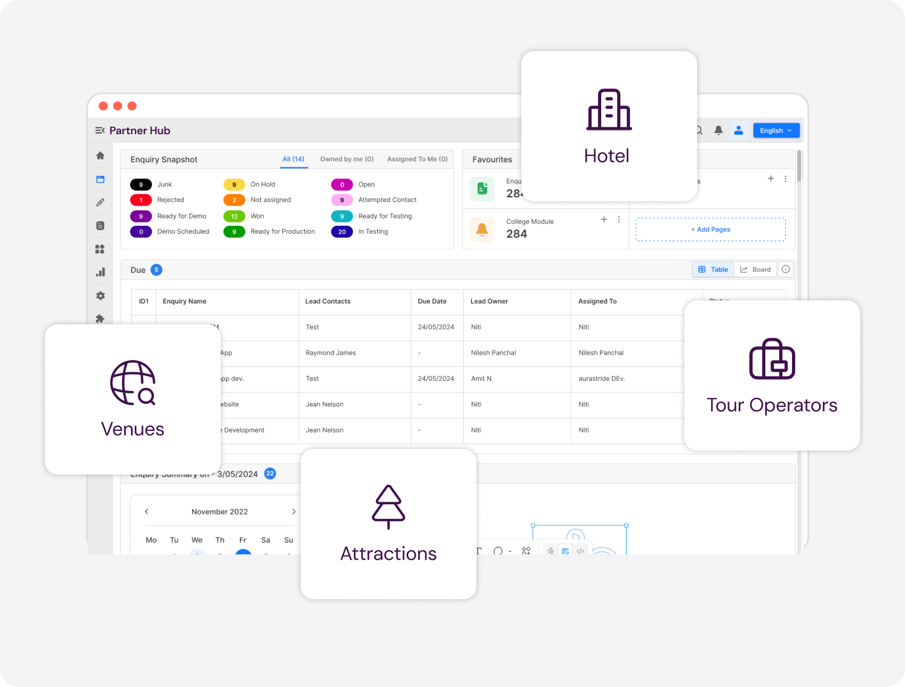The width and height of the screenshot is (905, 687).
Task: Open the English language dropdown
Action: [x=775, y=130]
